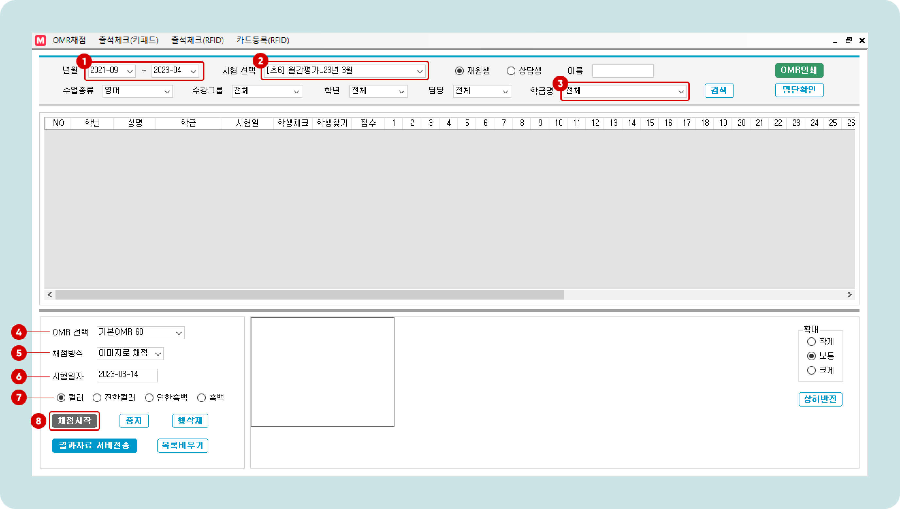Select the 상담생 radio button
The width and height of the screenshot is (900, 509).
[511, 71]
